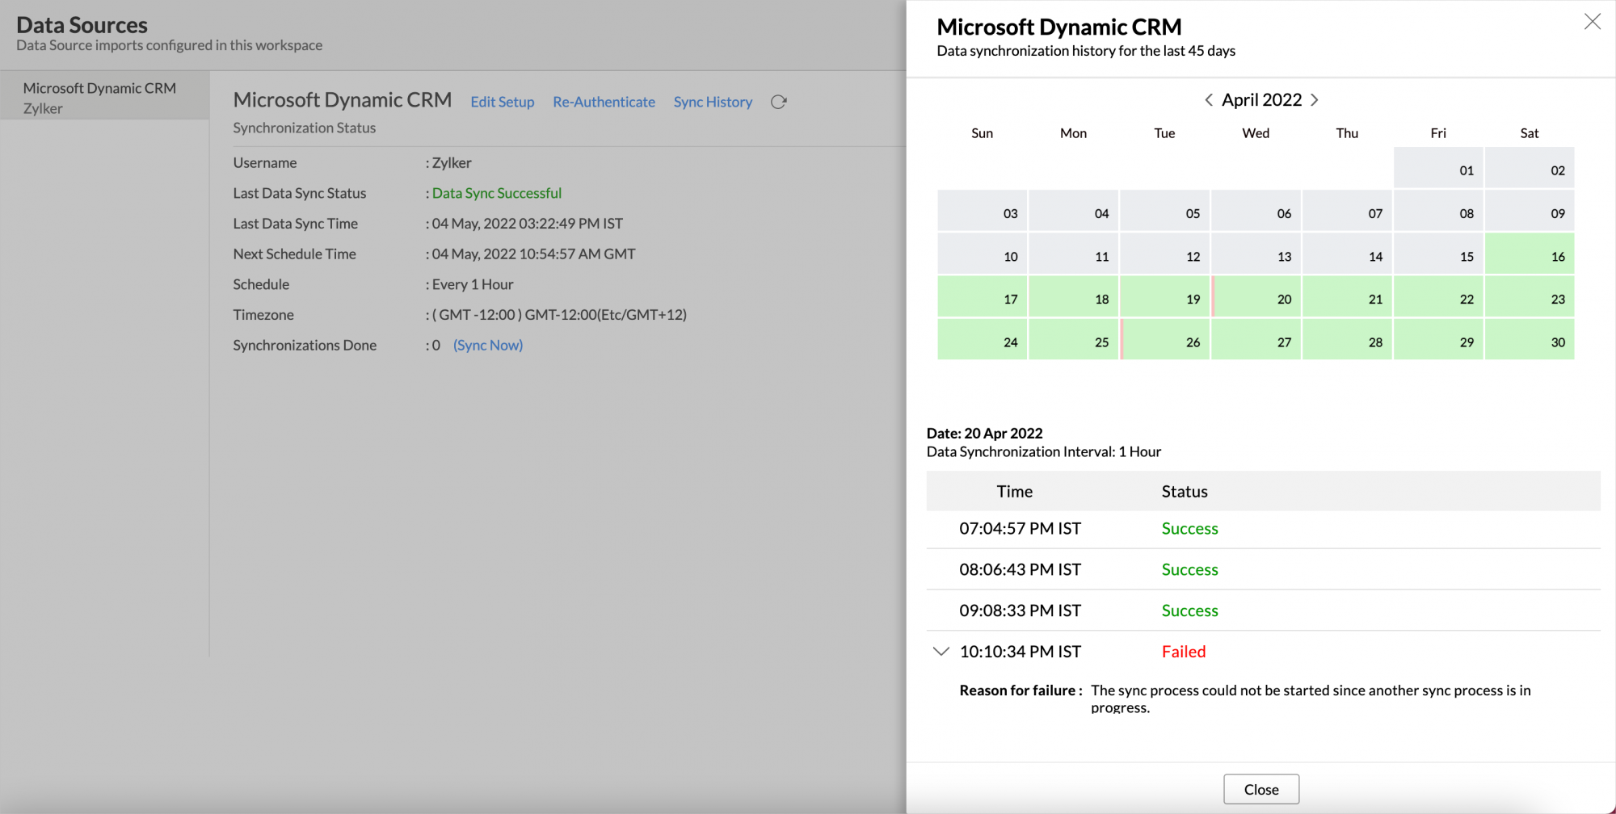
Task: Click Next Schedule Time value
Action: [534, 254]
